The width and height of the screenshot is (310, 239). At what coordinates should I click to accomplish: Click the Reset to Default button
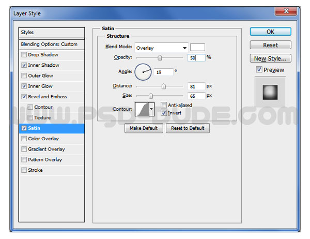coord(188,128)
